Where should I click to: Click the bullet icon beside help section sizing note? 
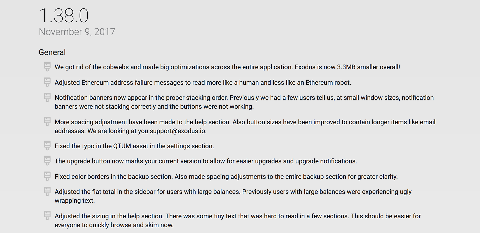pyautogui.click(x=47, y=216)
